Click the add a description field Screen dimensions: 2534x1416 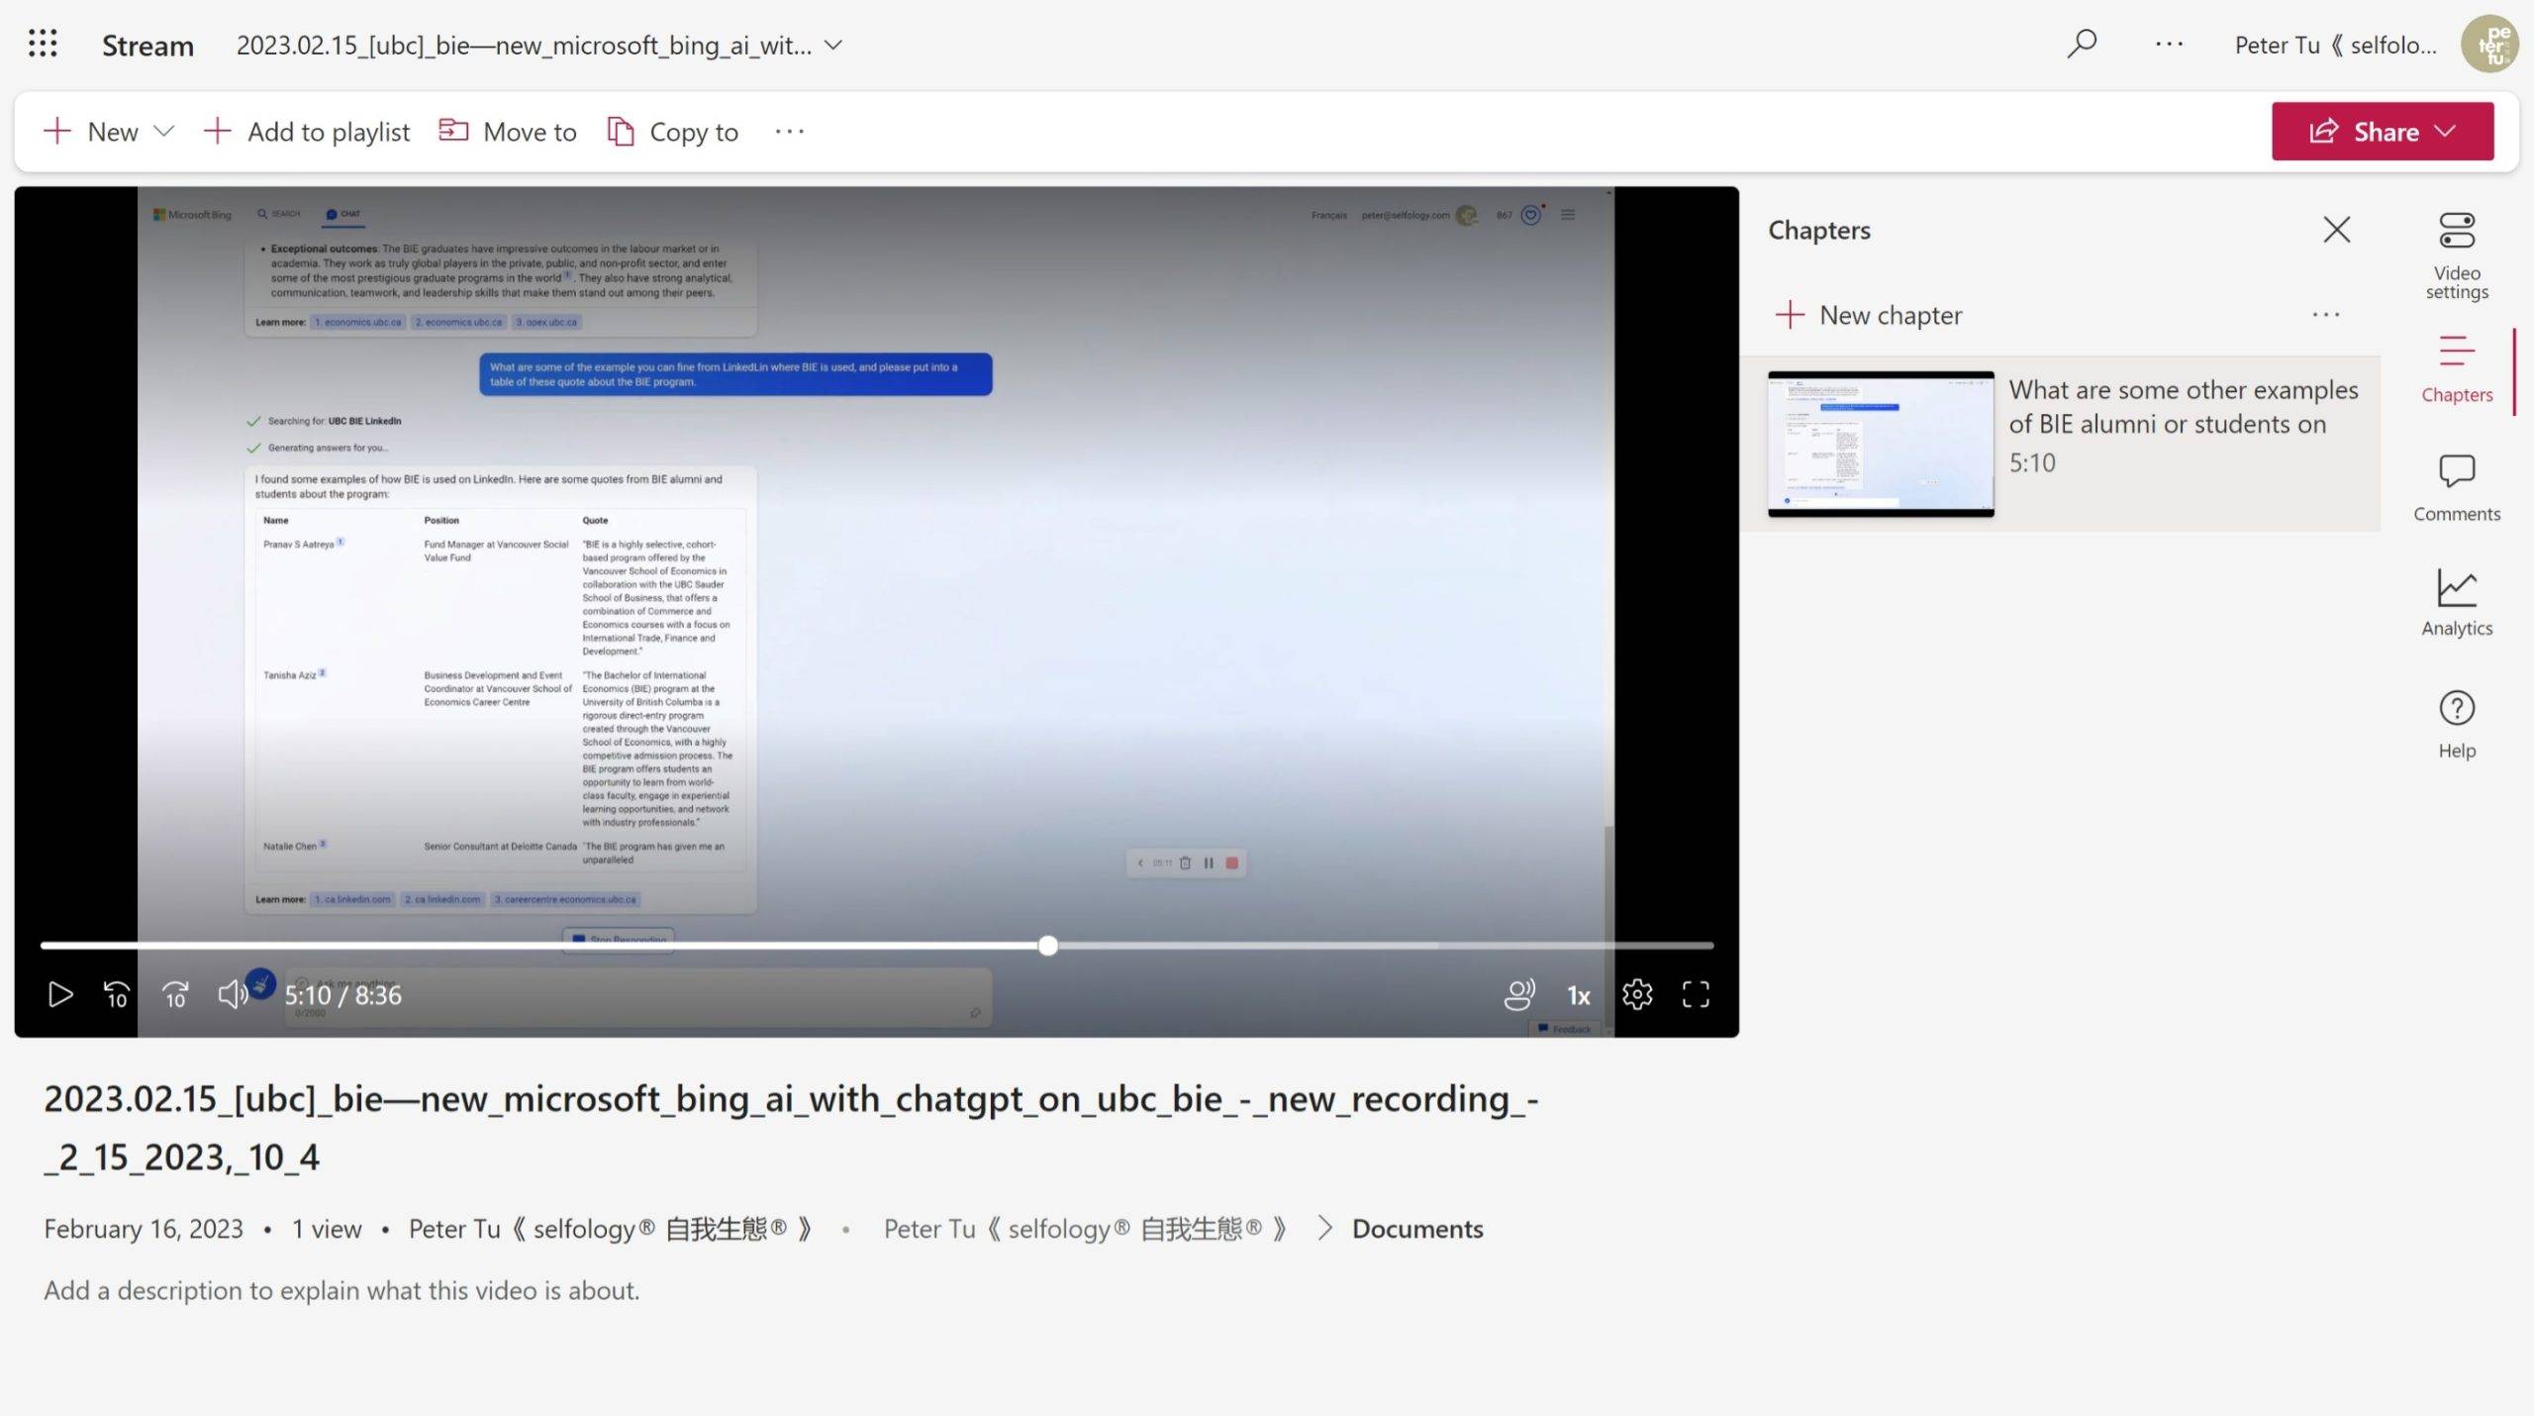coord(341,1290)
